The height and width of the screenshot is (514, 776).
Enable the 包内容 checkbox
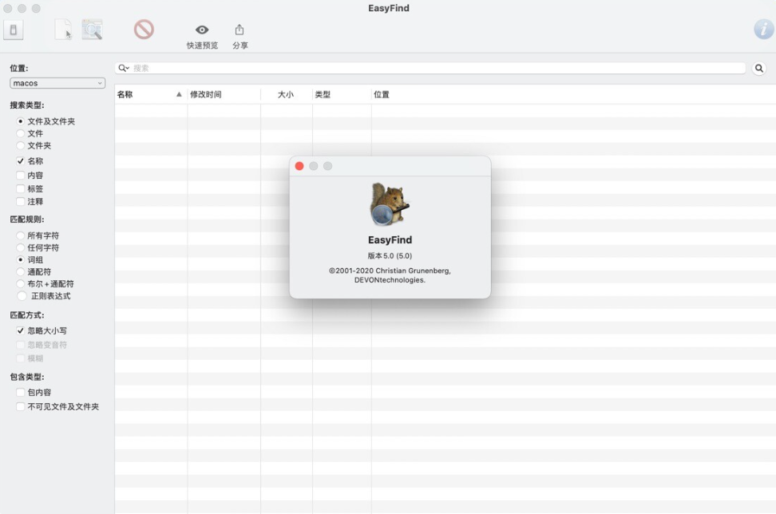20,393
